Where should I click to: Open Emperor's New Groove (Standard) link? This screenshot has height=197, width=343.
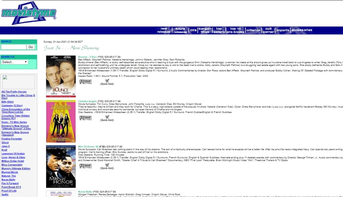pos(15,134)
